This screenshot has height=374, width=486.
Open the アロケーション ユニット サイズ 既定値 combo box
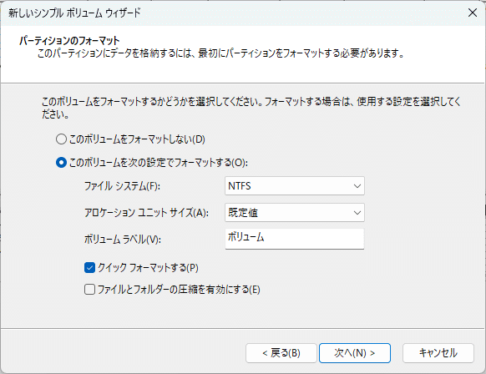coord(295,213)
